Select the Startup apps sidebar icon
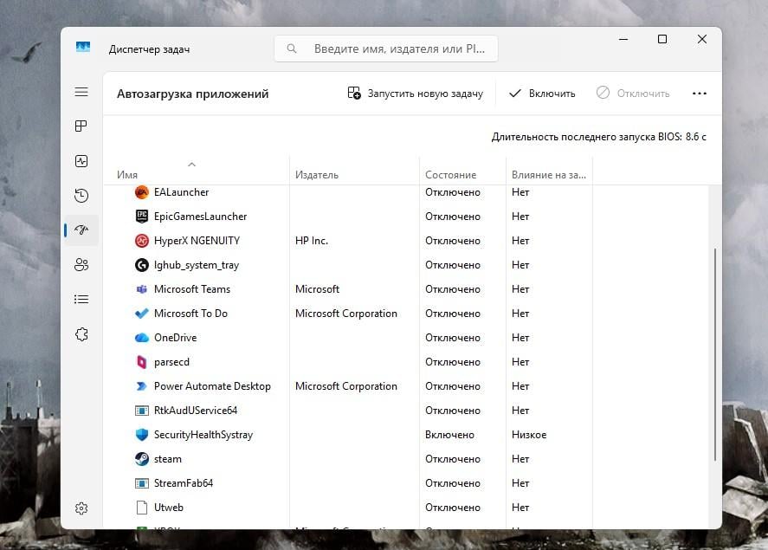 point(81,230)
